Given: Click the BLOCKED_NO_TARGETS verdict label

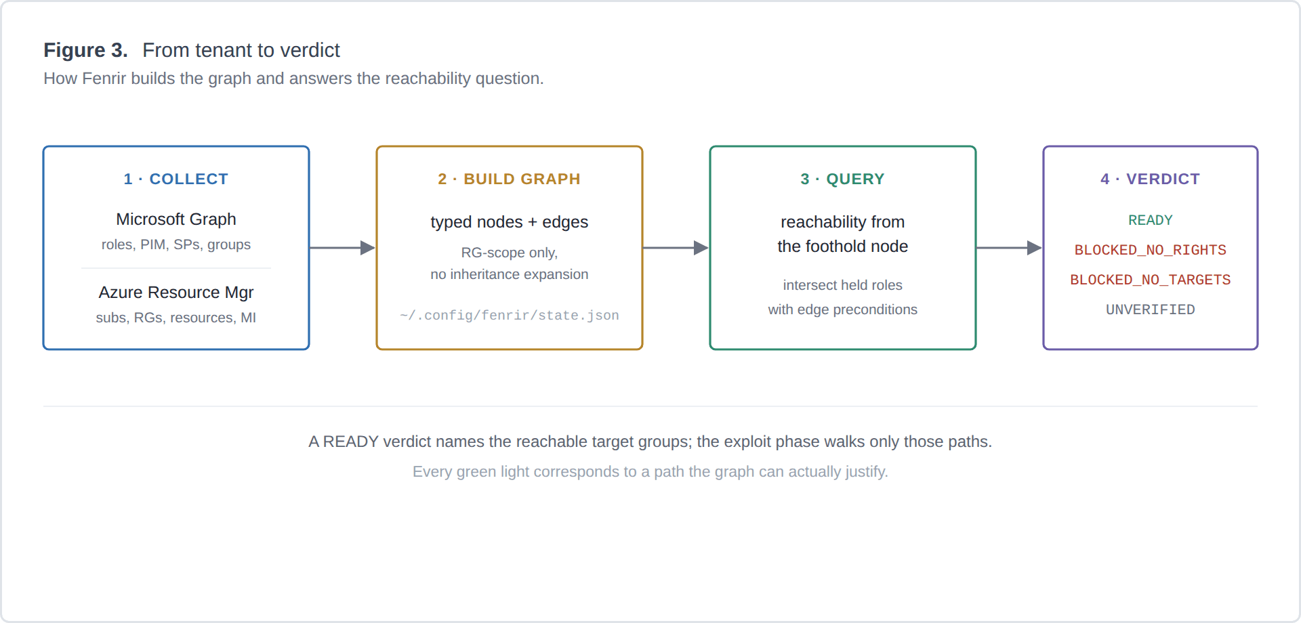Looking at the screenshot, I should pyautogui.click(x=1151, y=280).
